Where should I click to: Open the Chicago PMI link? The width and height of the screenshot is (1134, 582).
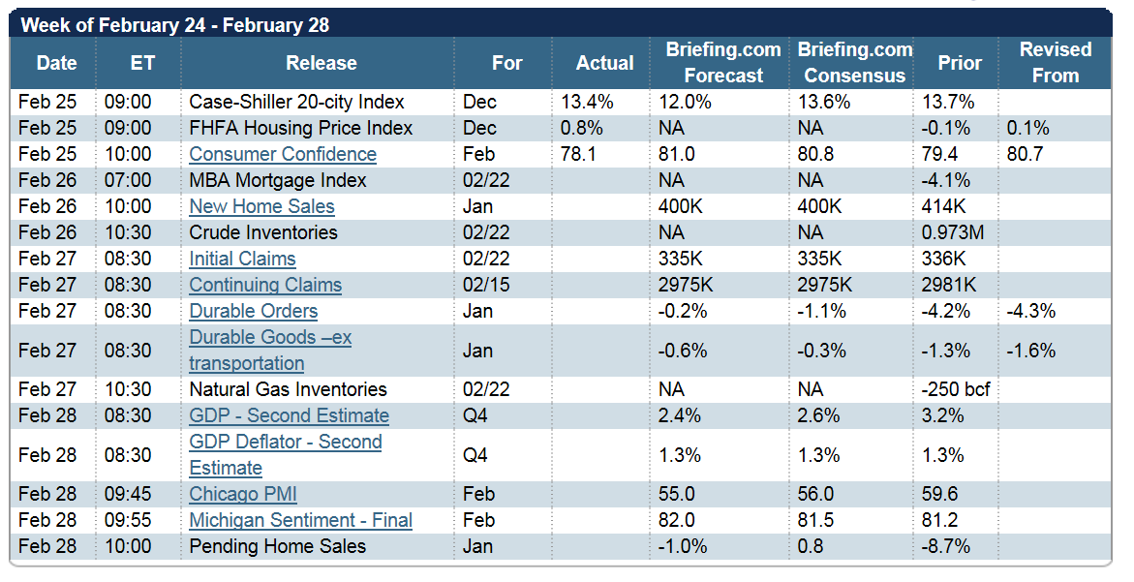[x=243, y=494]
